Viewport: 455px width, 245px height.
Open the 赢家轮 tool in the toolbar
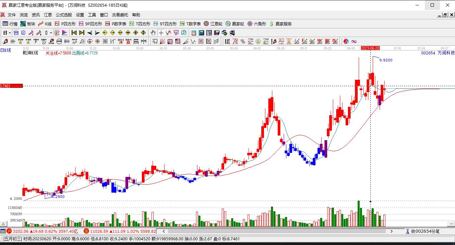pyautogui.click(x=236, y=24)
